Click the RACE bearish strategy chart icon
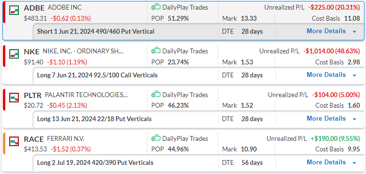Image resolution: width=366 pixels, height=174 pixels. (x=14, y=141)
